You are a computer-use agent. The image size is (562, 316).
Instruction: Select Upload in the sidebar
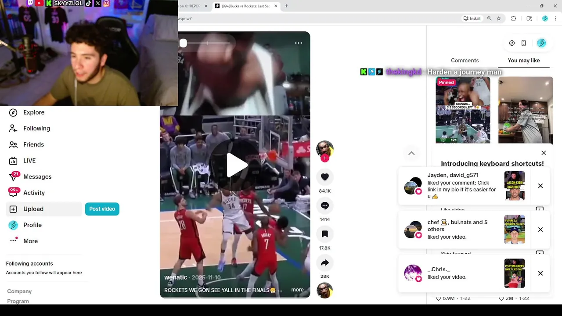(x=44, y=209)
